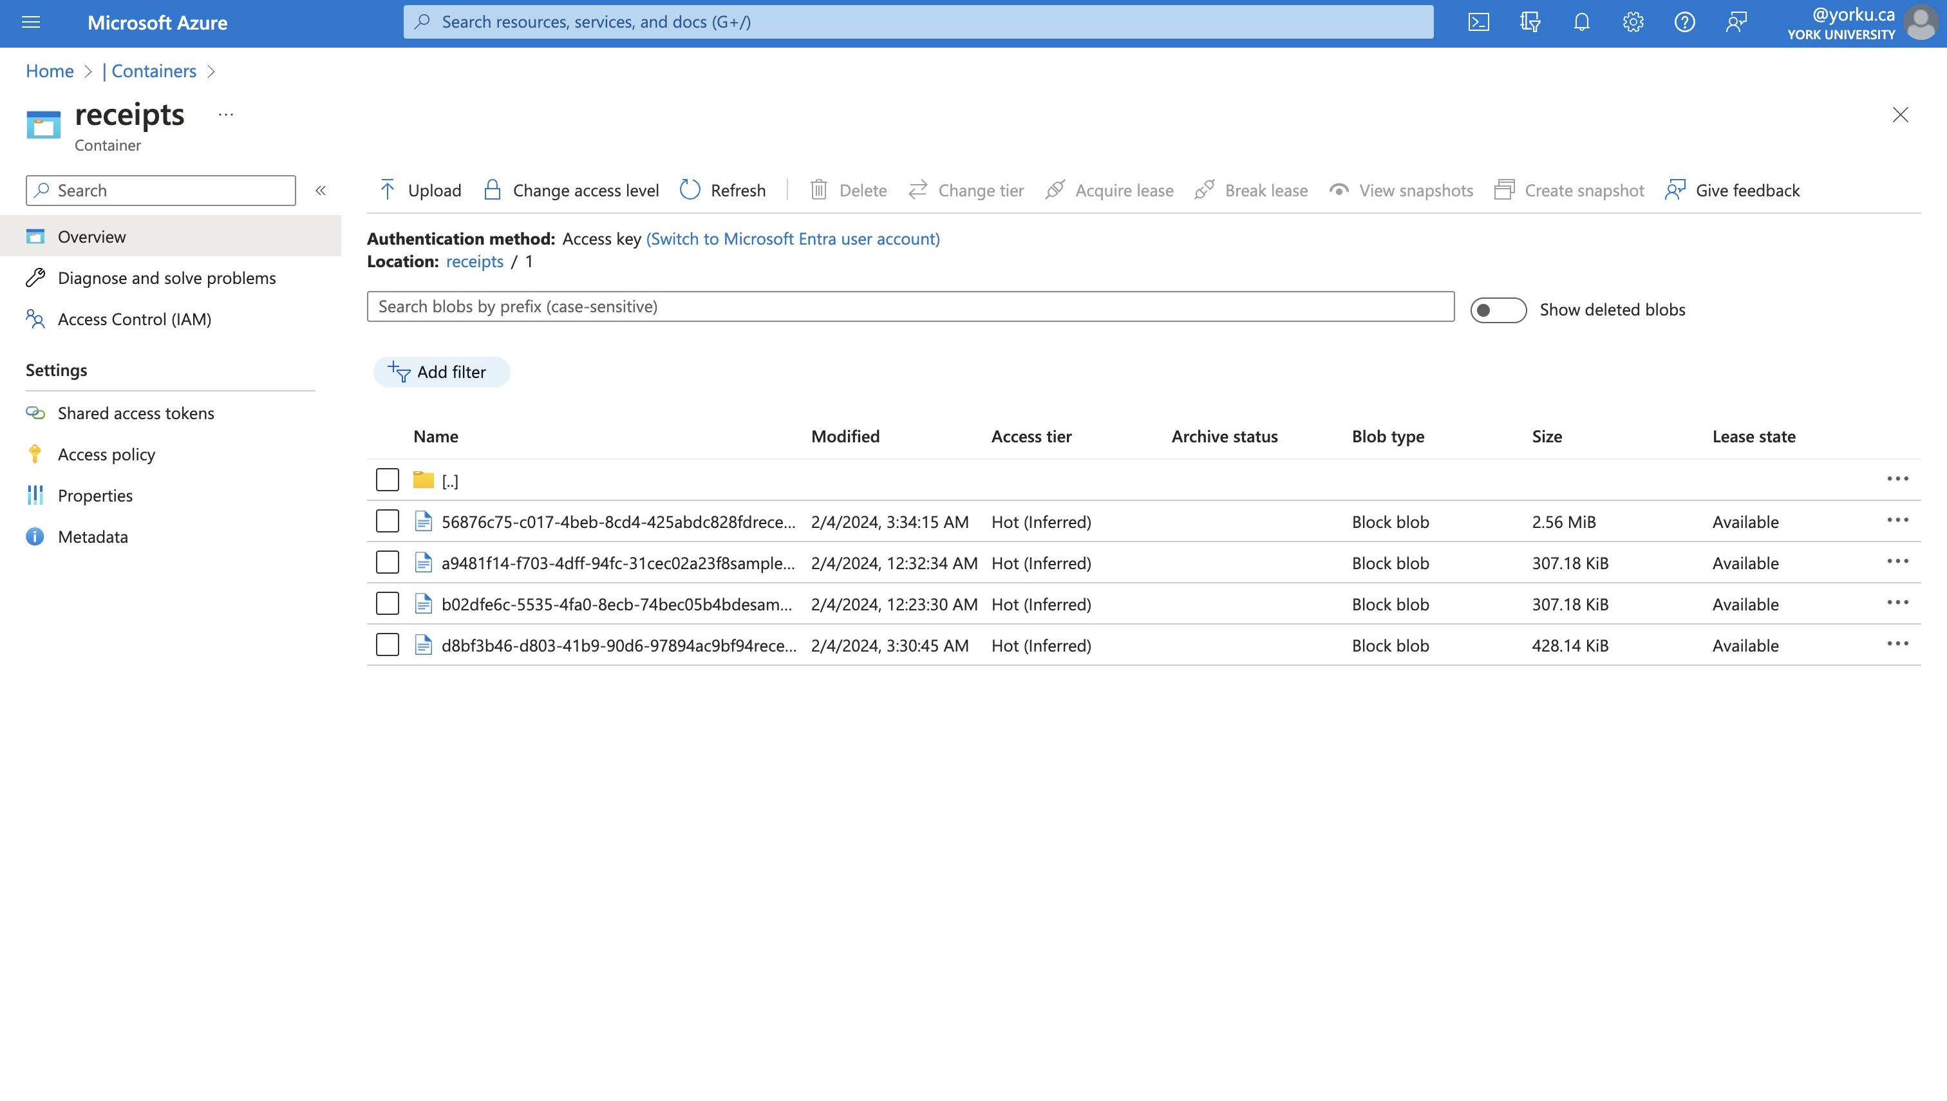Select the d8bf3b46 blob checkbox

[x=387, y=645]
